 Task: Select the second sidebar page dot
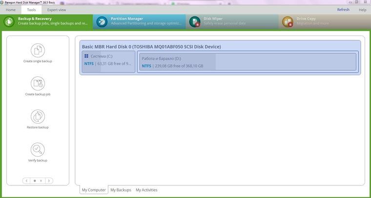tap(41, 181)
